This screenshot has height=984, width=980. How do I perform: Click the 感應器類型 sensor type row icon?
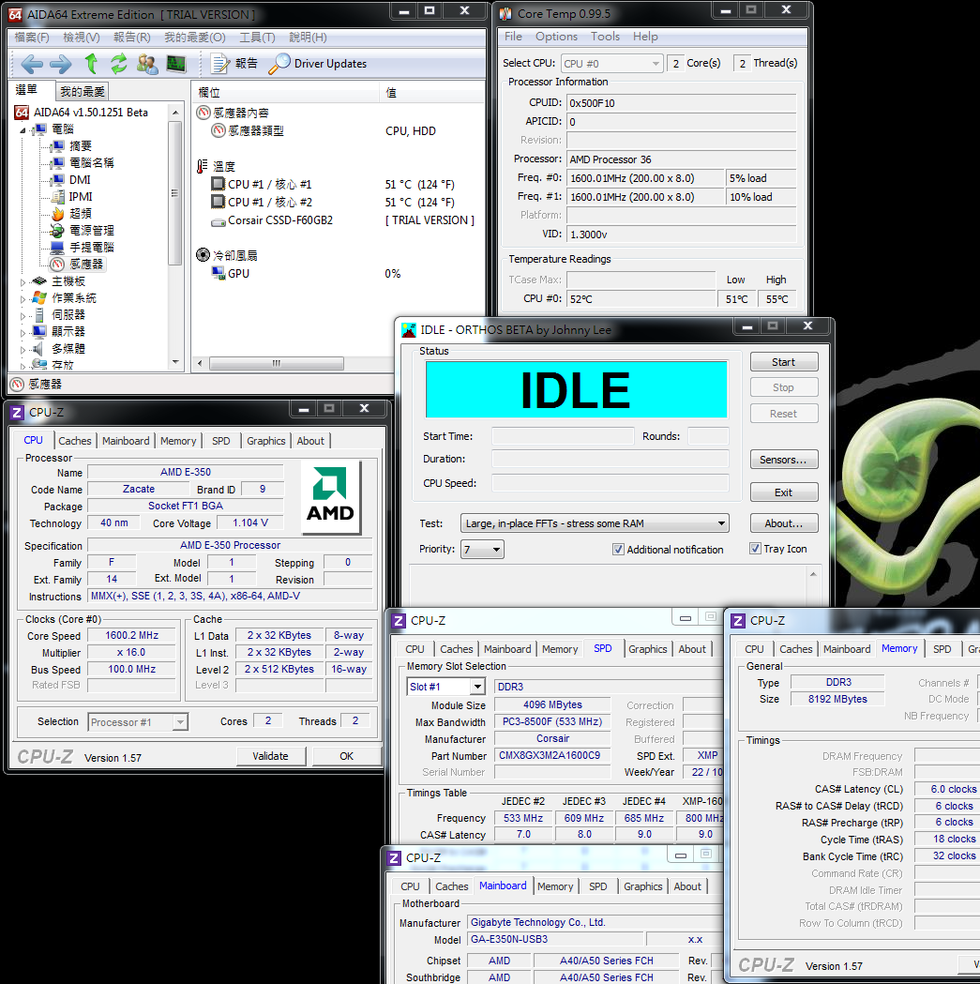pos(219,130)
